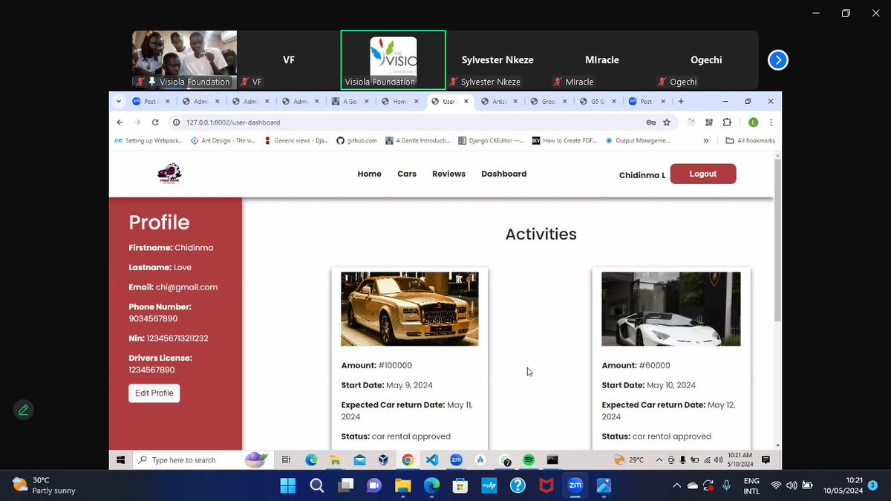Open Cars in site navigation
The width and height of the screenshot is (891, 501).
click(x=407, y=174)
